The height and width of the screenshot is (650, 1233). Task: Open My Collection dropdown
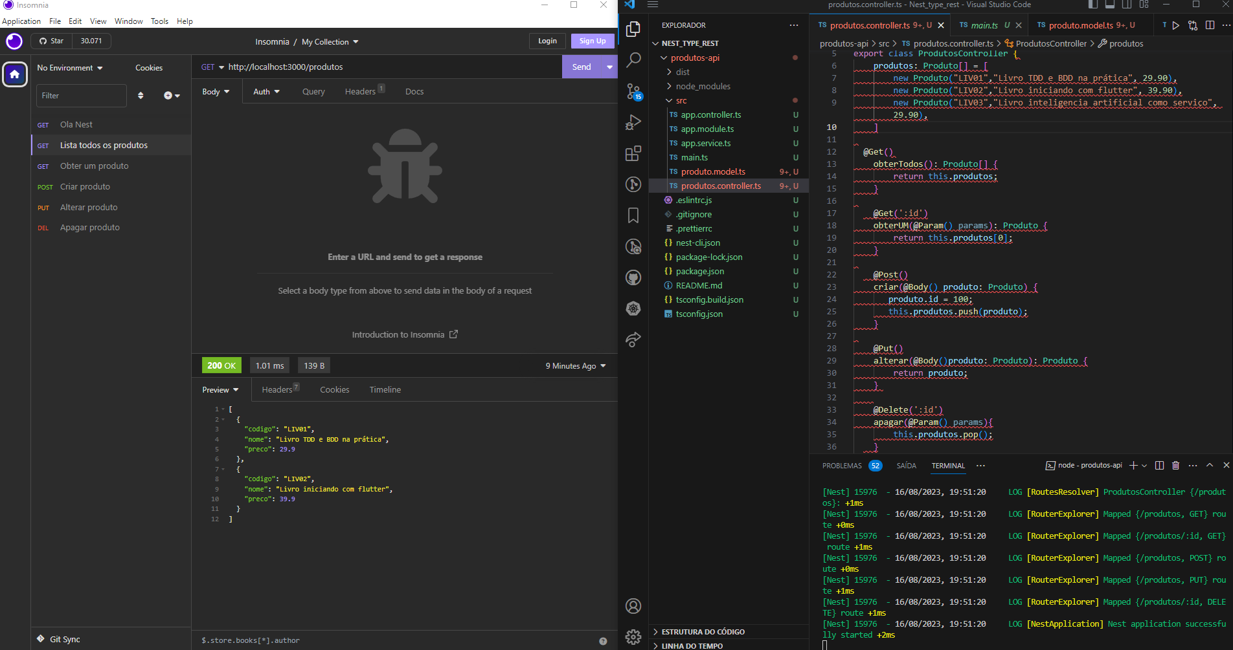[330, 42]
